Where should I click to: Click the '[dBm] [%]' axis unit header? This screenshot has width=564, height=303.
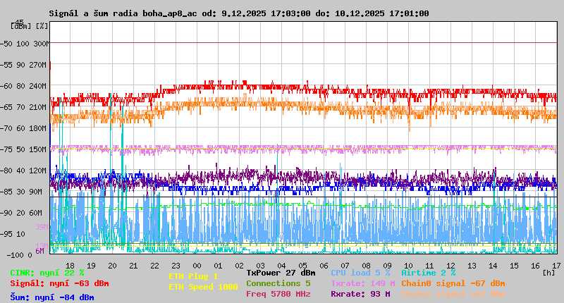coord(29,26)
